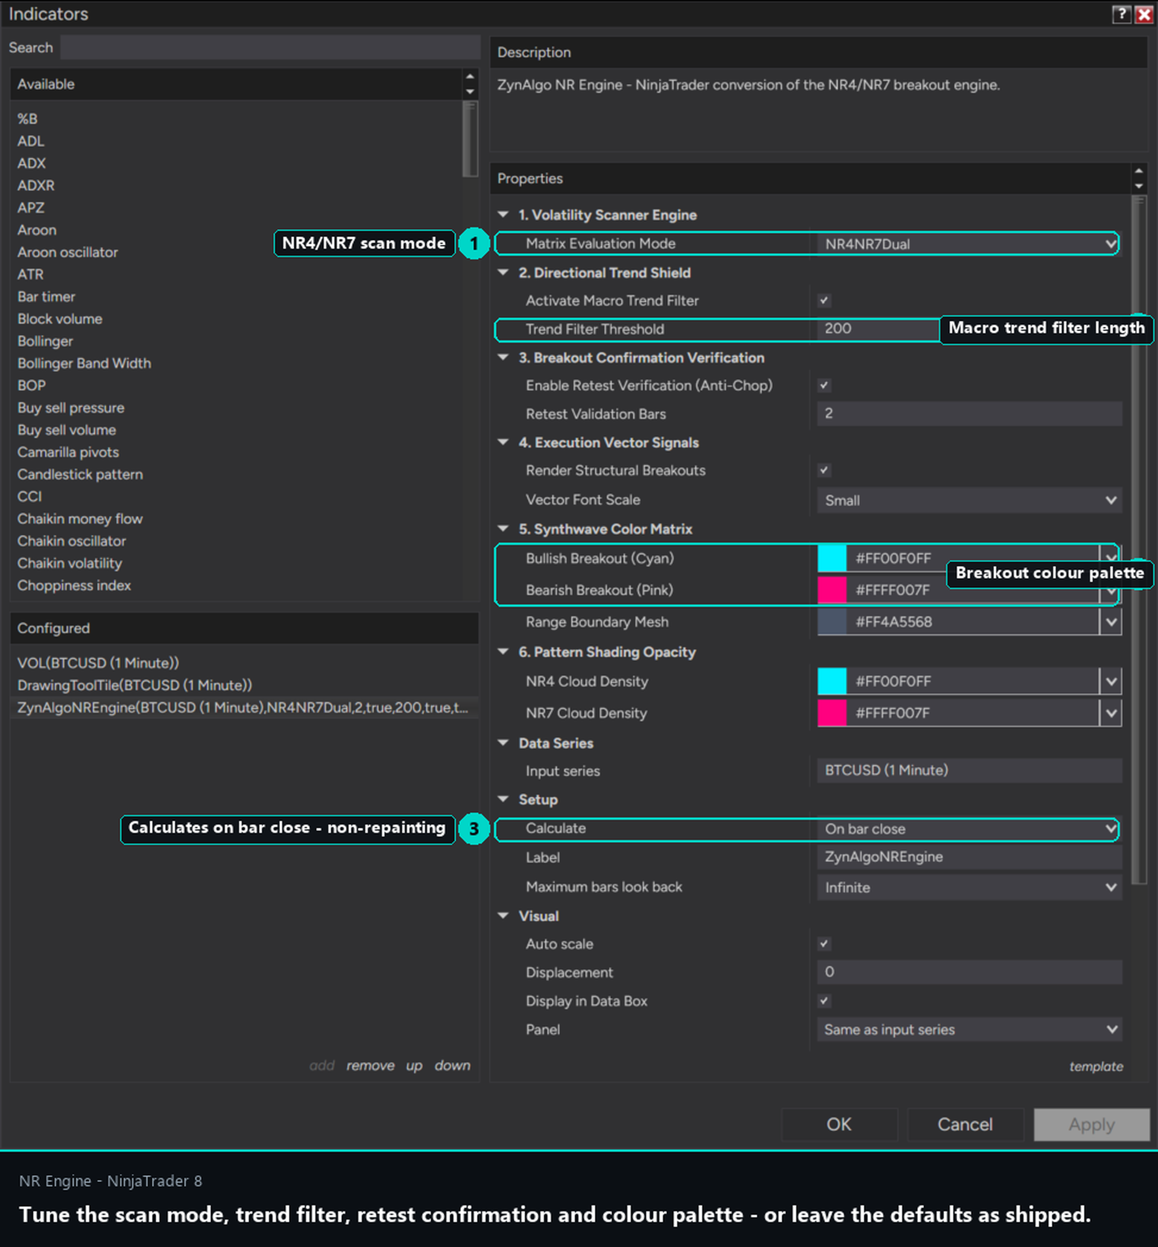Click the Retest Validation Bars field

pyautogui.click(x=969, y=414)
